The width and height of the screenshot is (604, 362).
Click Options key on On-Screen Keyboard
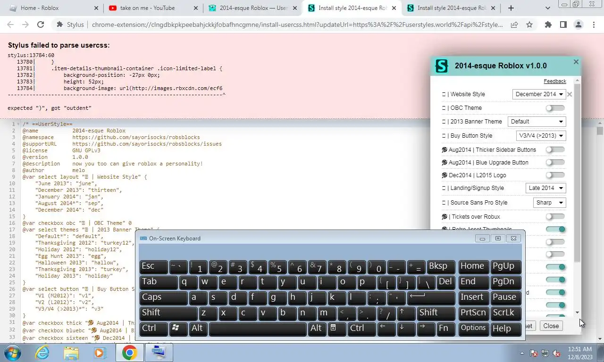click(473, 328)
